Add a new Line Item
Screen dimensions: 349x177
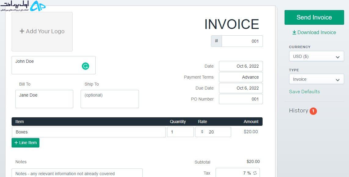(25, 143)
